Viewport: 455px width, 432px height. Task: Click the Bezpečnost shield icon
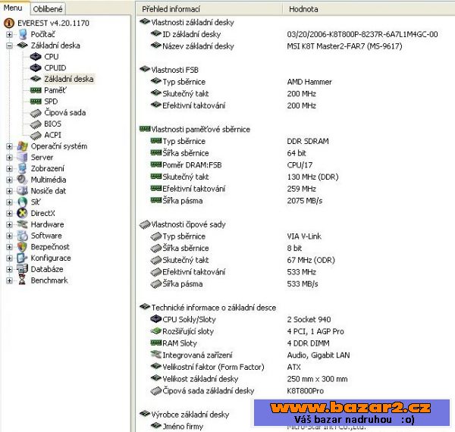click(22, 247)
